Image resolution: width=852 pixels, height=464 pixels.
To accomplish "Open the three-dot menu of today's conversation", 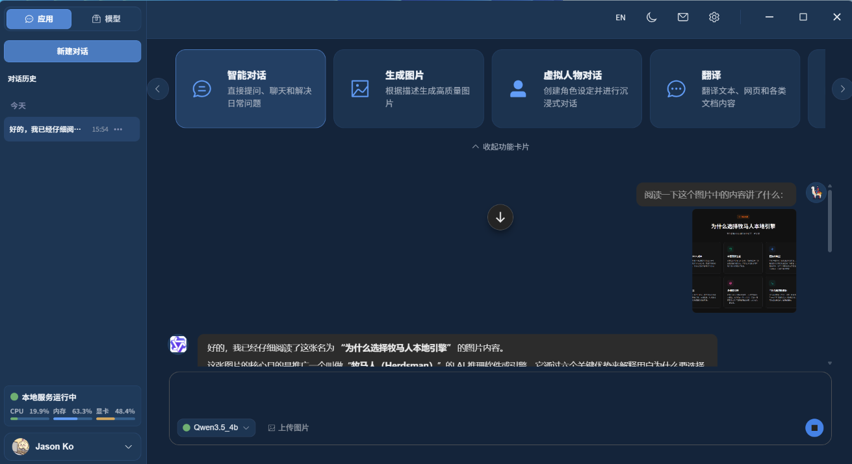I will pos(118,129).
